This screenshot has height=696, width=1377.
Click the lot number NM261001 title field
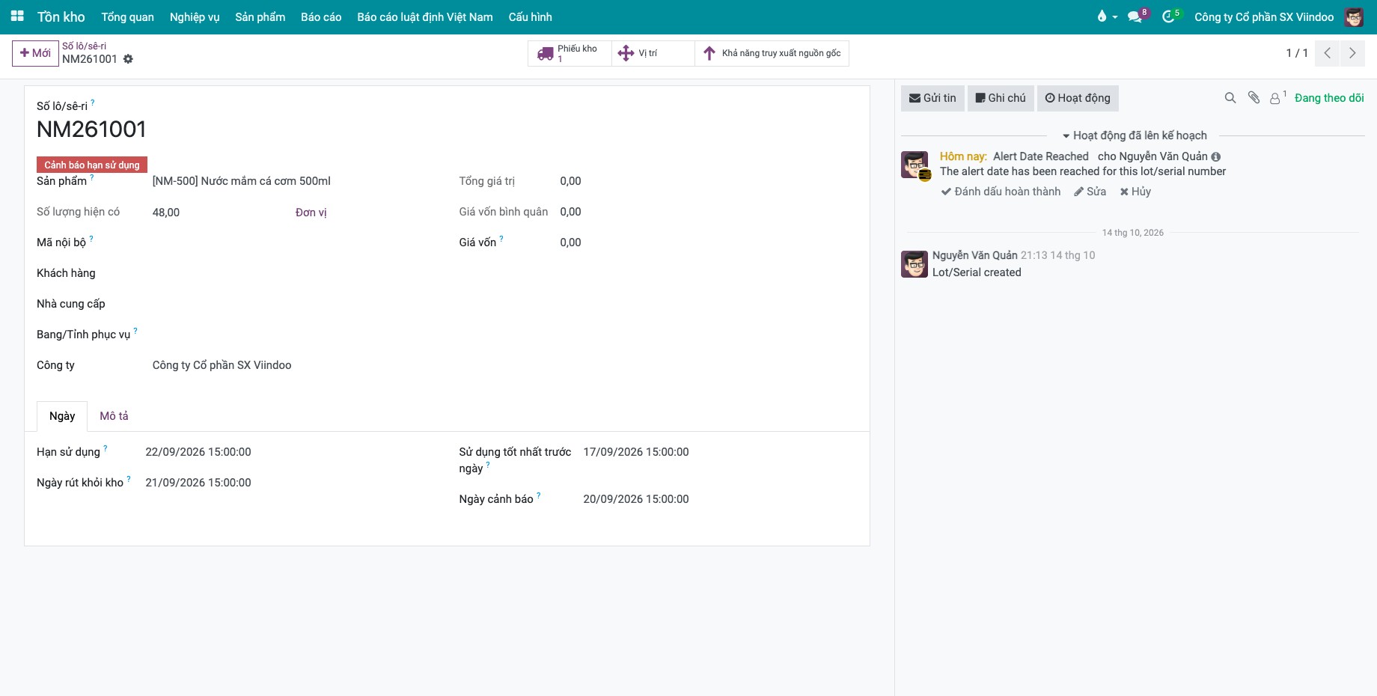(91, 129)
